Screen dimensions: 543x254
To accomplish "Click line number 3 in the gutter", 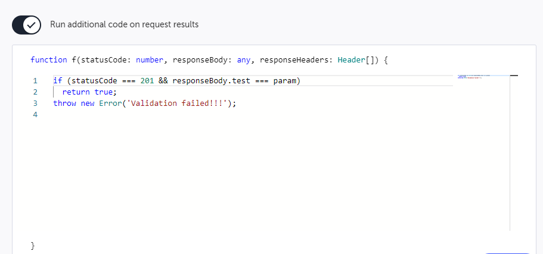I will 35,103.
